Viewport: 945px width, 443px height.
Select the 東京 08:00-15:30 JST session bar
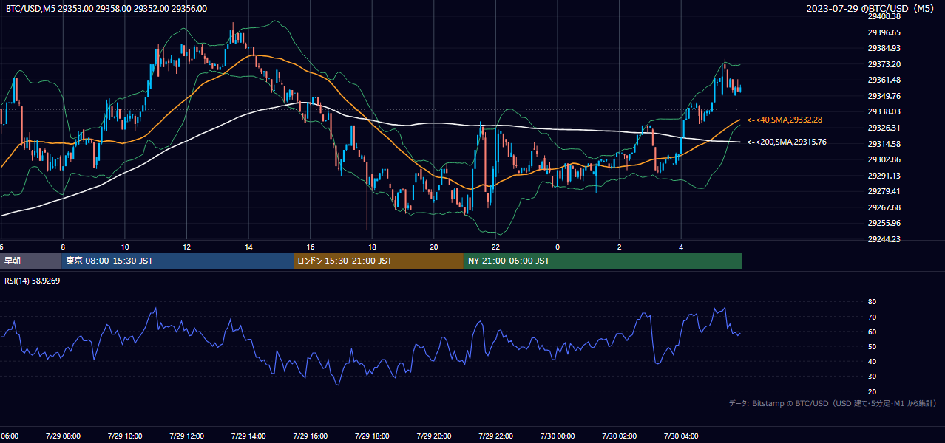point(177,261)
